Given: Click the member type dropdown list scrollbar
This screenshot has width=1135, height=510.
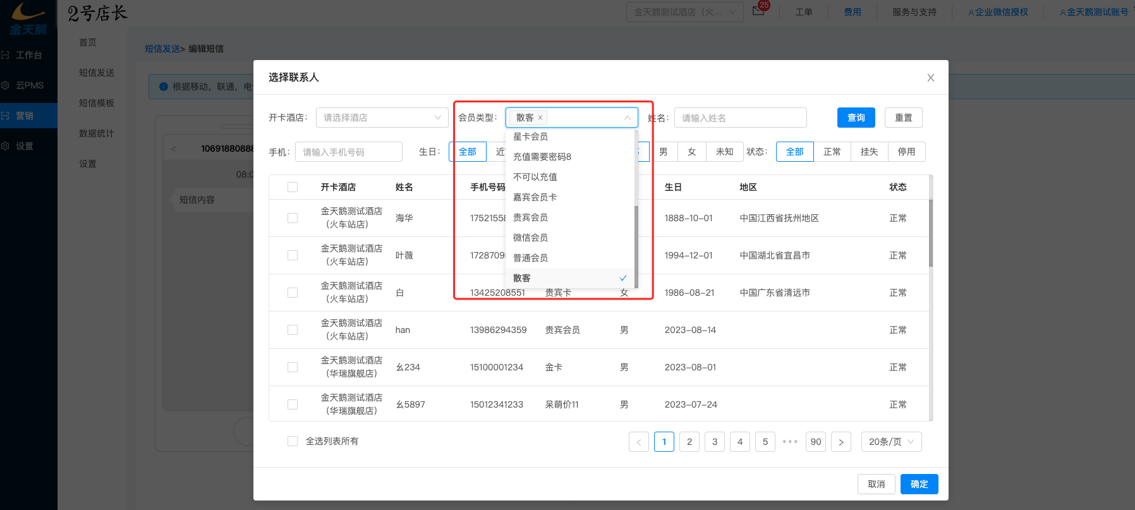Looking at the screenshot, I should tap(636, 246).
